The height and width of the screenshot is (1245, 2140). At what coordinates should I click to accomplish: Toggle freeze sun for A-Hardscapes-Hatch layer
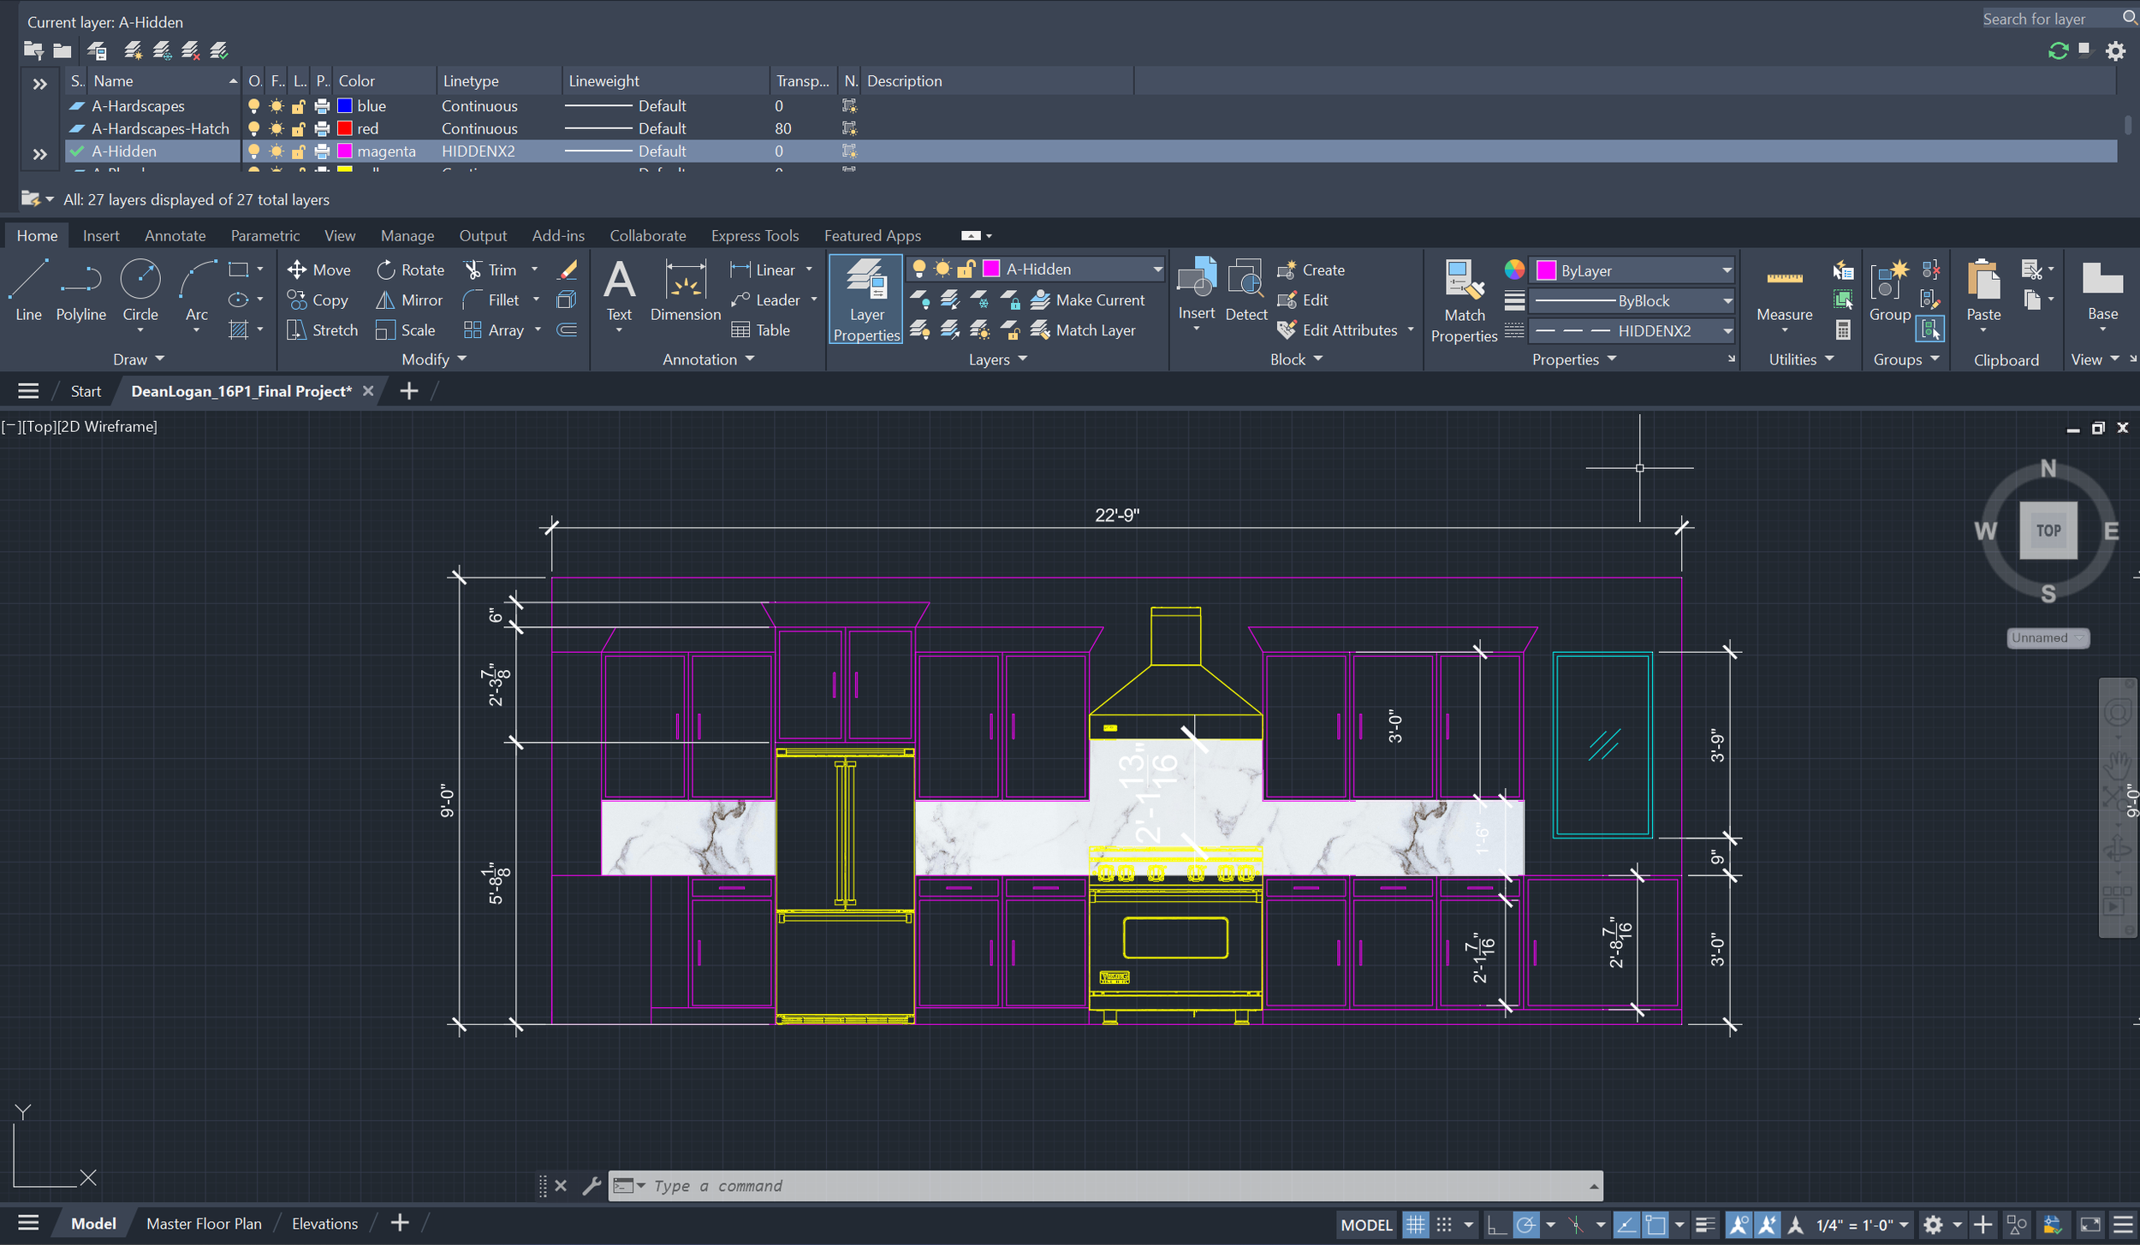click(x=276, y=128)
